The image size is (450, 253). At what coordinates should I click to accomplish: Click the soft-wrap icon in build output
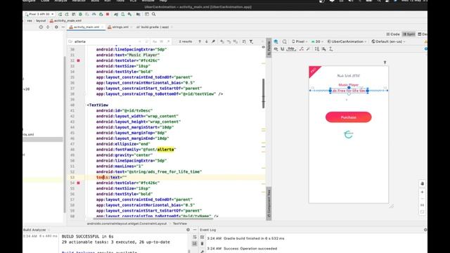195,237
